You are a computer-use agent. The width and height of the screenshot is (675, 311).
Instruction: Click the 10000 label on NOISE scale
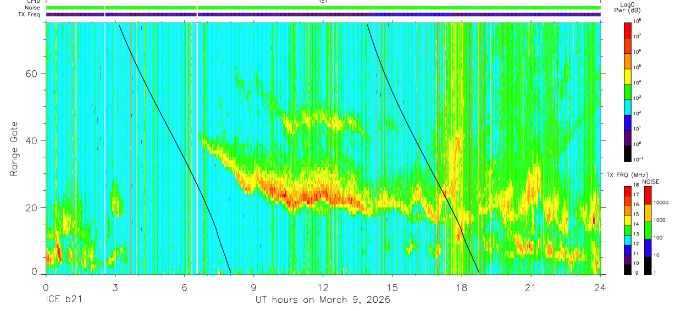pos(661,202)
